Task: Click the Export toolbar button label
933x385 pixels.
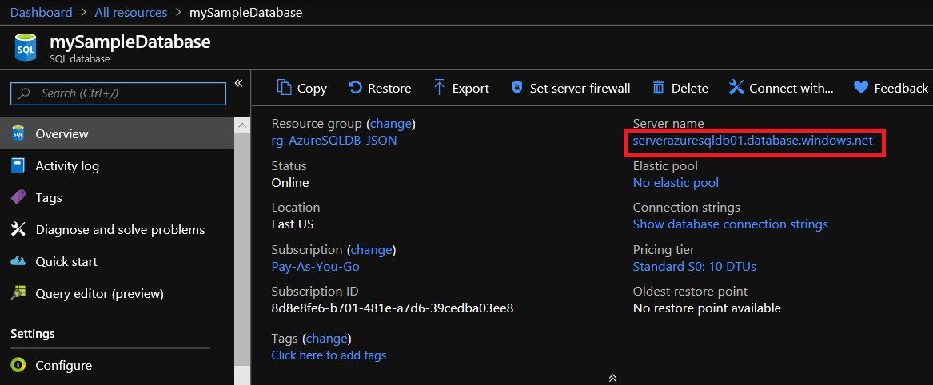Action: pos(471,89)
